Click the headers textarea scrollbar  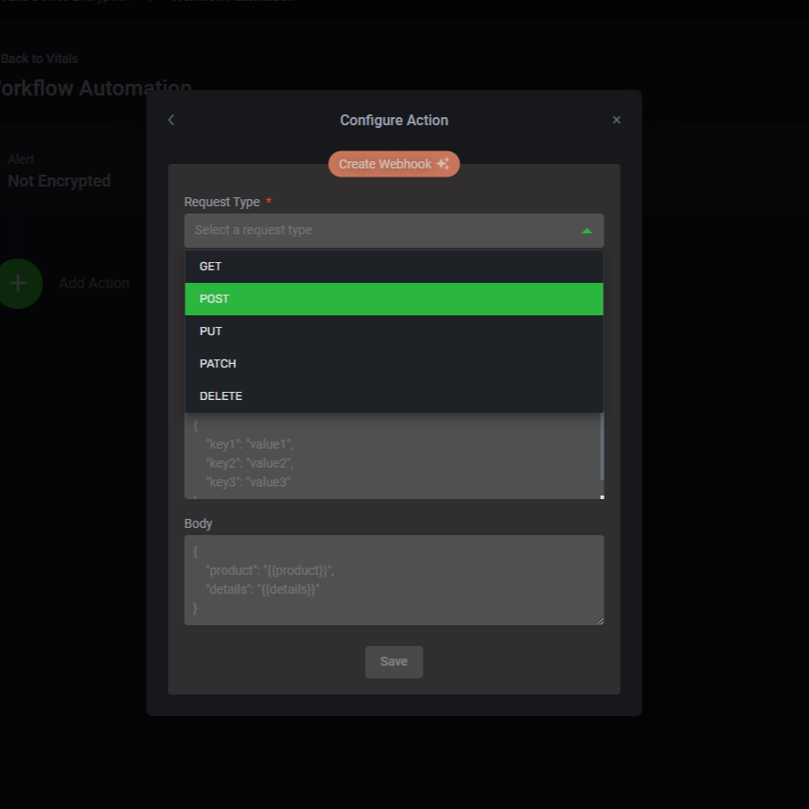tap(602, 446)
